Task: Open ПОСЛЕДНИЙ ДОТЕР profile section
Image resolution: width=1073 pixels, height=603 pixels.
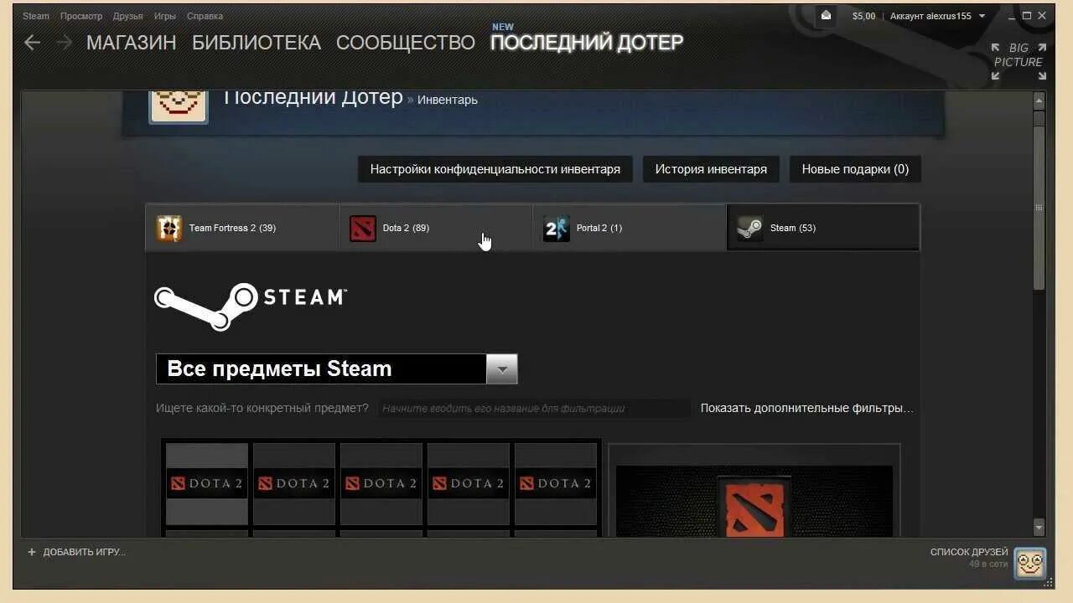Action: [x=587, y=43]
